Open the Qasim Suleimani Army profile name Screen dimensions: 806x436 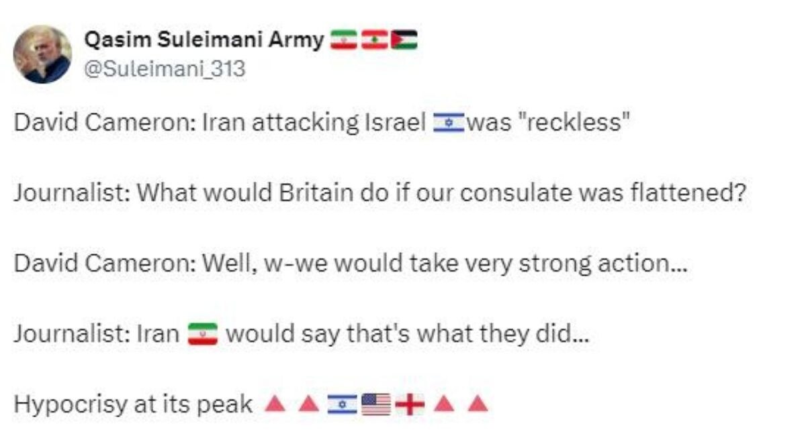(x=204, y=40)
